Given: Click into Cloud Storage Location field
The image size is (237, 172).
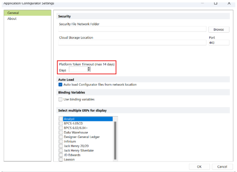Looking at the screenshot, I should pyautogui.click(x=132, y=43).
